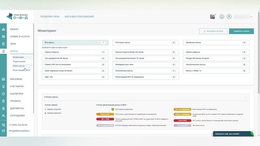Apply Память ФН почти заполнена filter
This screenshot has height=146, width=260.
tap(75, 64)
